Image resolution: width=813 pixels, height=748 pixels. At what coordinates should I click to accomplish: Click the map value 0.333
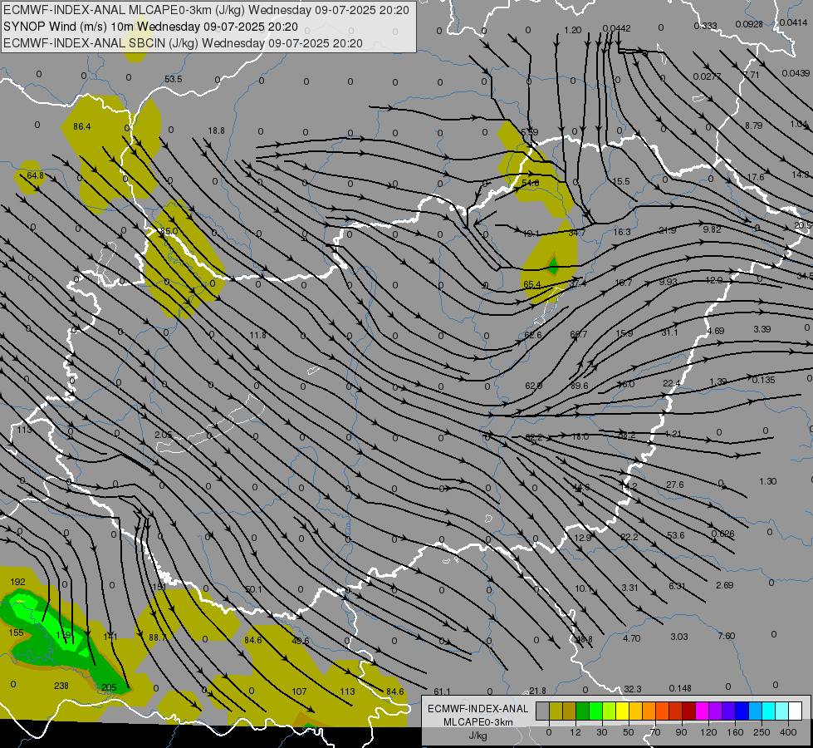tap(705, 26)
